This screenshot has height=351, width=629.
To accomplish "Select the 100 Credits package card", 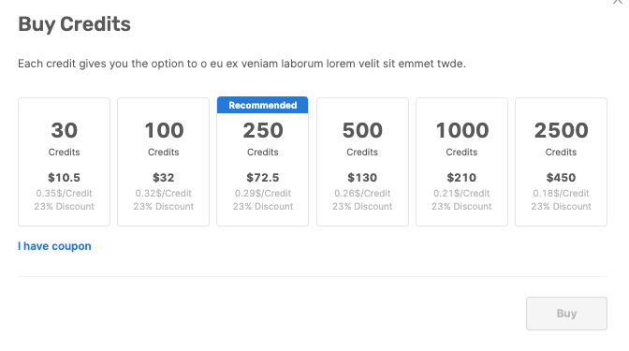I will 163,162.
